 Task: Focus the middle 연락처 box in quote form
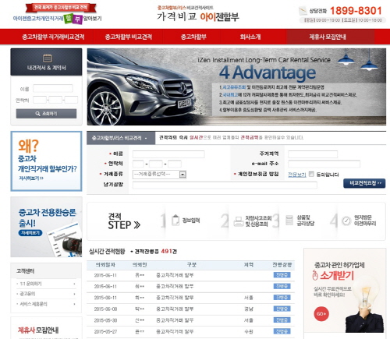coord(156,164)
